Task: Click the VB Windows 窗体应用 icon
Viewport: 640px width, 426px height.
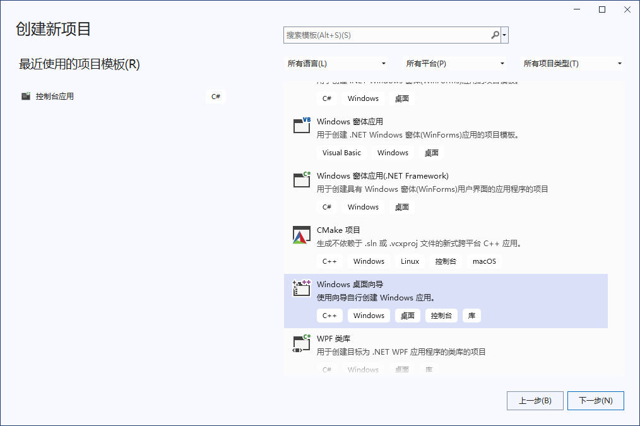Action: [x=302, y=125]
